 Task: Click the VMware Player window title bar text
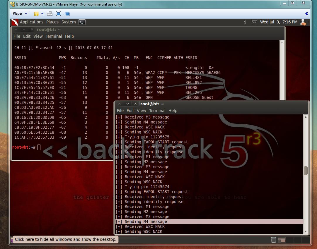tap(69, 4)
